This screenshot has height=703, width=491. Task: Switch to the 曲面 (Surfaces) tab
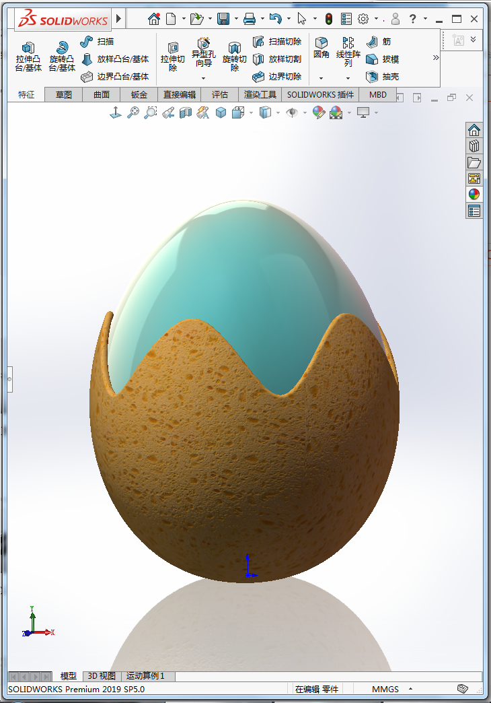pyautogui.click(x=102, y=94)
